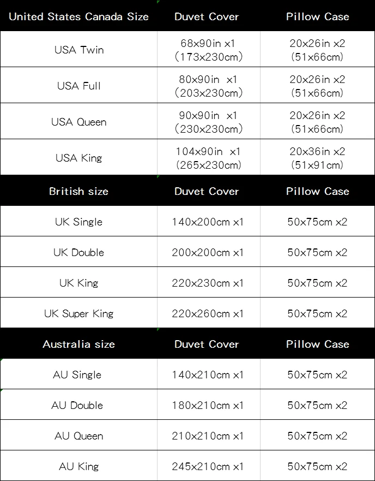The image size is (375, 481).
Task: Select the USA Queen label
Action: pyautogui.click(x=78, y=122)
